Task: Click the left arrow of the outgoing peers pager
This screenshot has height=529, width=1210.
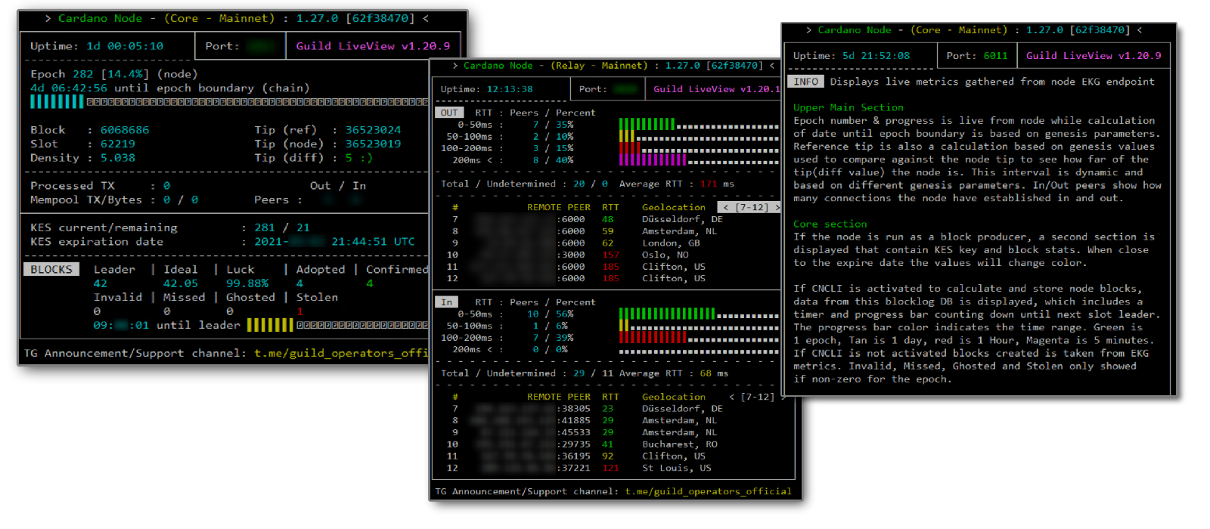Action: (x=726, y=207)
